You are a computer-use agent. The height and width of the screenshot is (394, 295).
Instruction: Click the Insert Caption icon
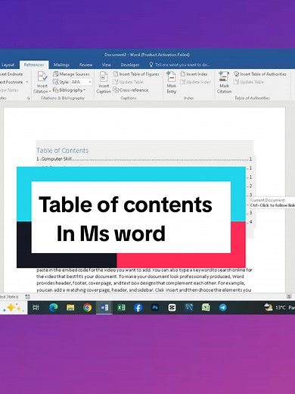tap(104, 77)
